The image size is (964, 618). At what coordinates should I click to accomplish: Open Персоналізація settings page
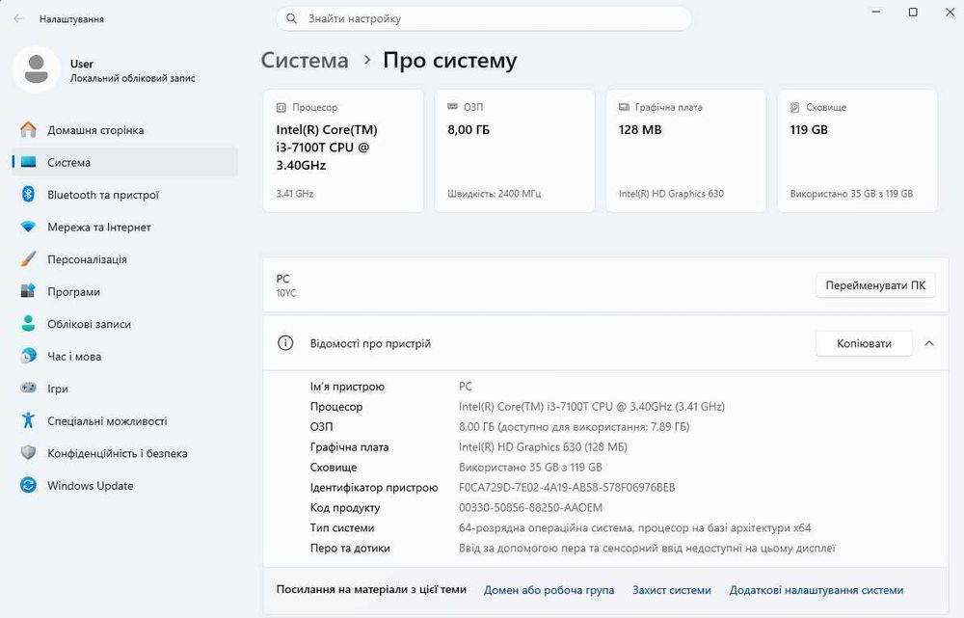point(124,259)
